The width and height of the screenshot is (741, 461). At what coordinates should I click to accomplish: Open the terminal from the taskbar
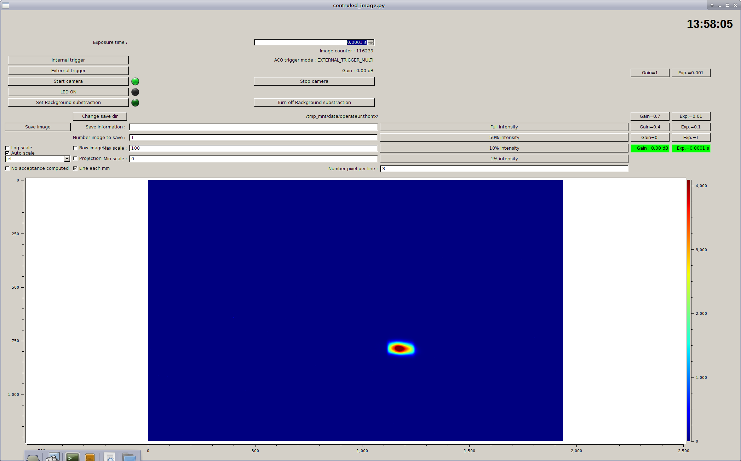(73, 457)
